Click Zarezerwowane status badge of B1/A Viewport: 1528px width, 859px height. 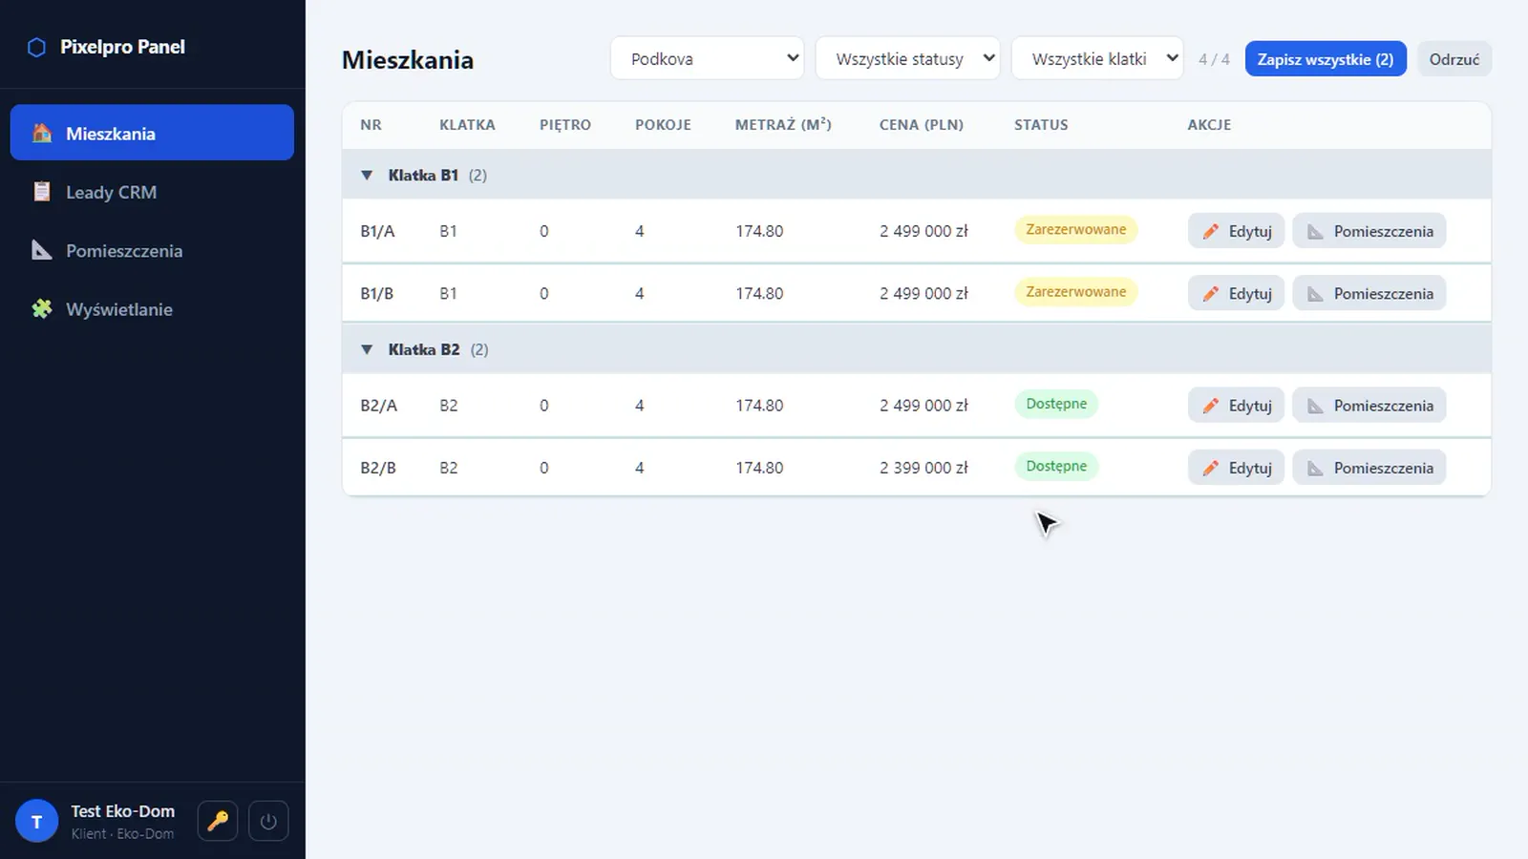click(x=1075, y=229)
